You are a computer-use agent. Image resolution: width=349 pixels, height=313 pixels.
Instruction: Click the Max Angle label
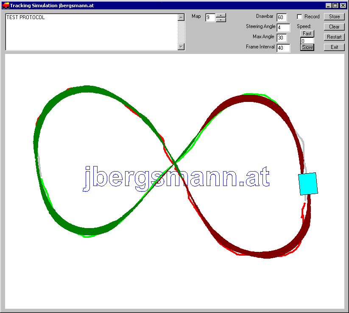(x=263, y=37)
